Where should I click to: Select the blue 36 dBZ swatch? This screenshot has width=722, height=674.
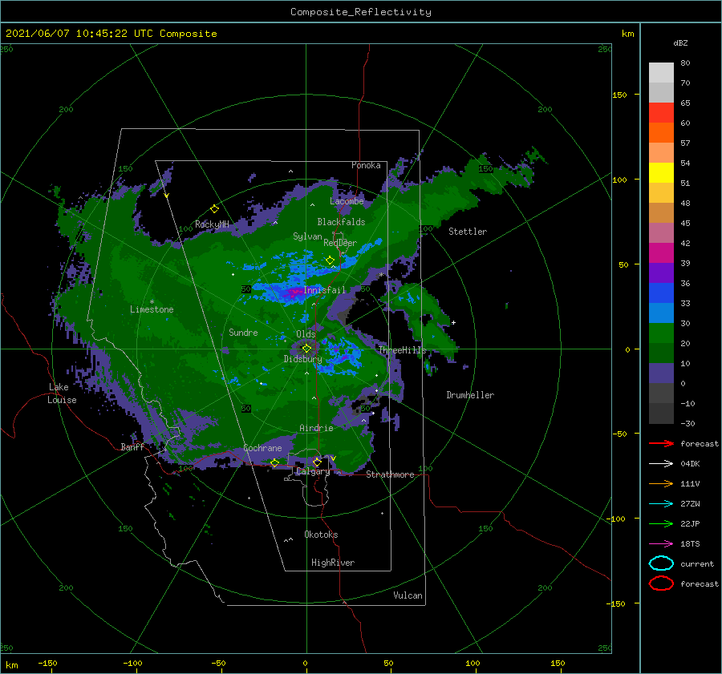[x=661, y=293]
